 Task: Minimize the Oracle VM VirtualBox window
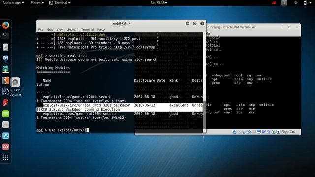click(x=282, y=27)
